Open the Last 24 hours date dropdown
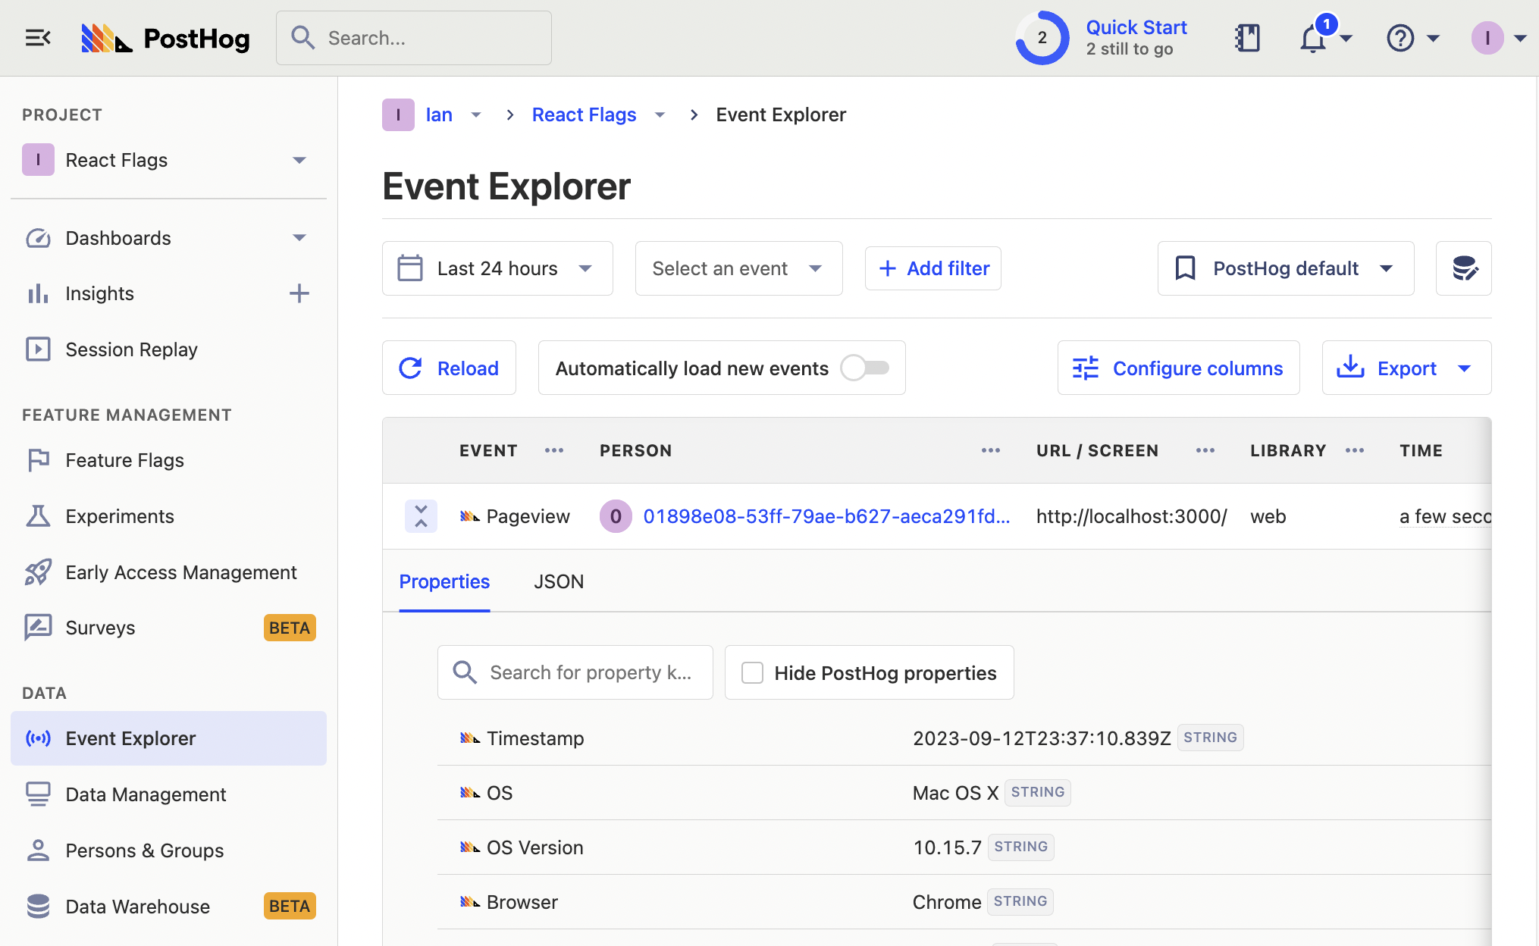The image size is (1539, 946). [497, 268]
